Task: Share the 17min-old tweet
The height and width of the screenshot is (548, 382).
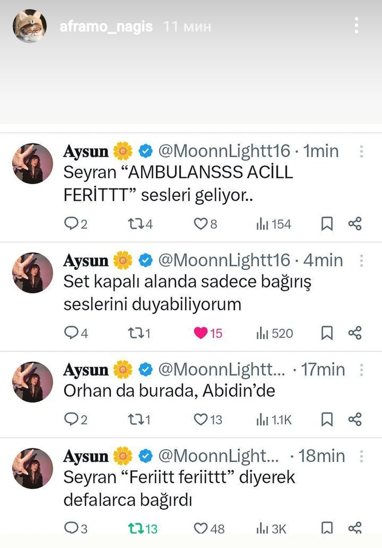Action: coord(355,419)
